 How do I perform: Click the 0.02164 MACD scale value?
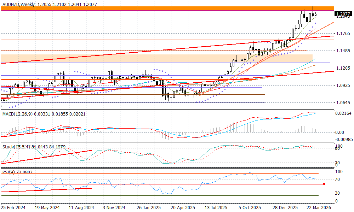tap(343, 113)
